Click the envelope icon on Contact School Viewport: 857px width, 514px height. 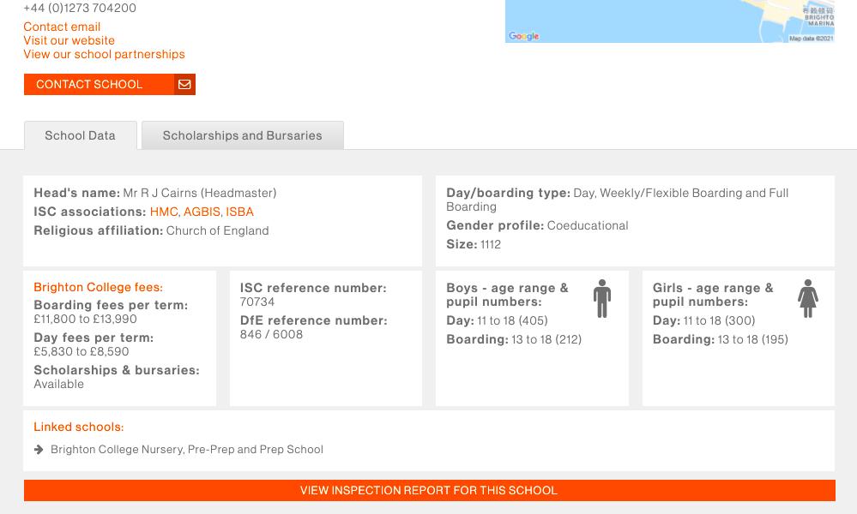pyautogui.click(x=184, y=85)
